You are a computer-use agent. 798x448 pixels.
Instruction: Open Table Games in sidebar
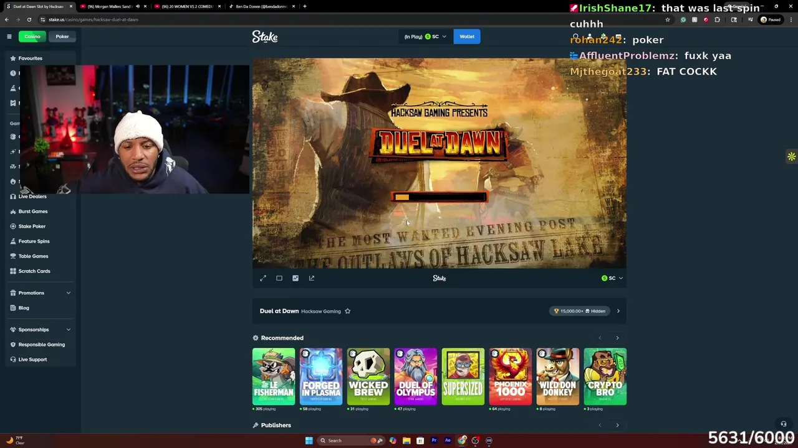(33, 256)
